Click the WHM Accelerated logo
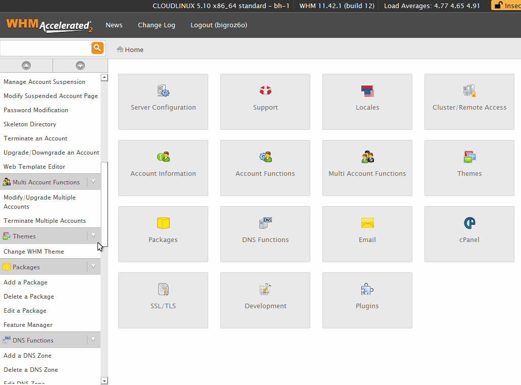This screenshot has width=521, height=385. [x=49, y=26]
